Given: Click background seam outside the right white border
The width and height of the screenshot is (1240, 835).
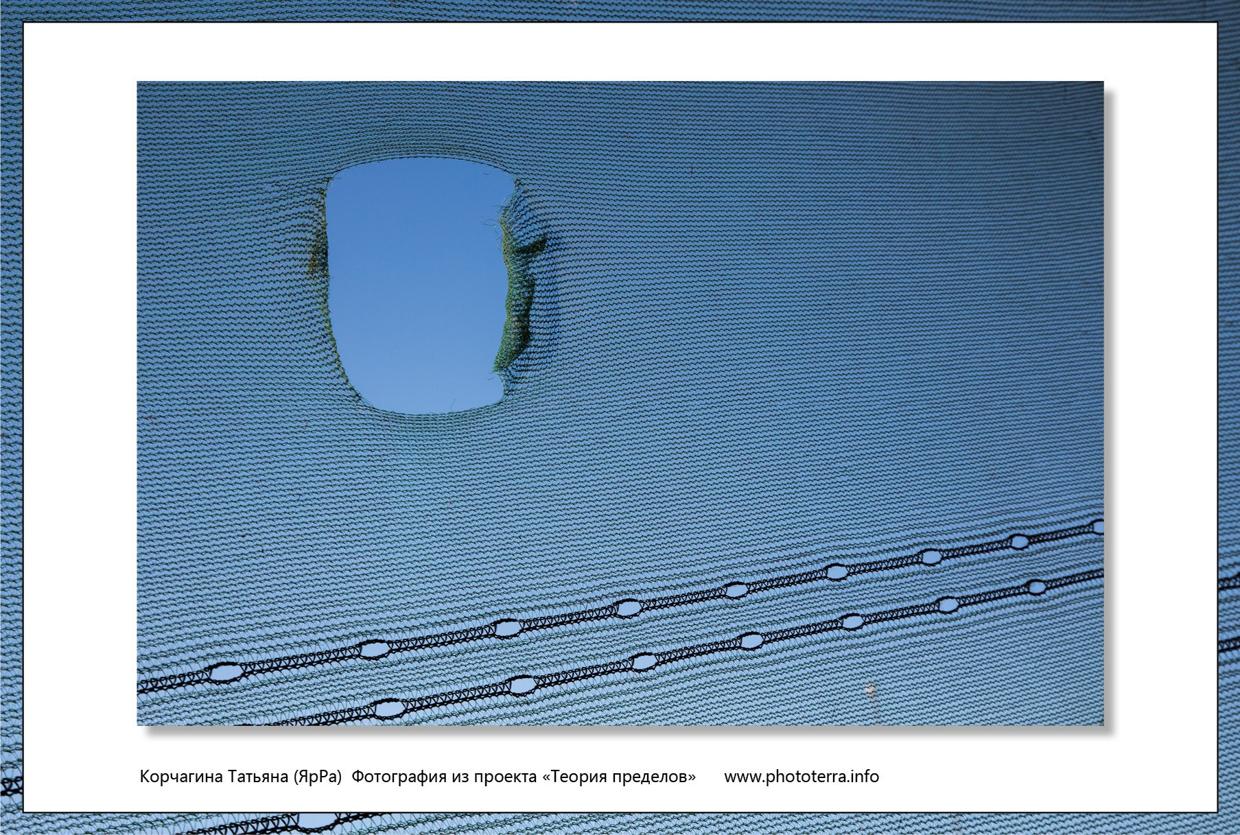Looking at the screenshot, I should click(1229, 613).
